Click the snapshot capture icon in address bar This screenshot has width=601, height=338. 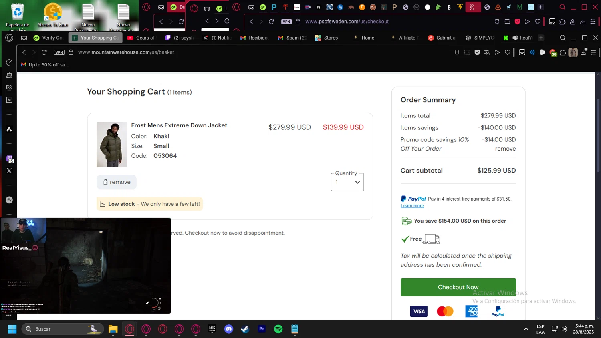[x=467, y=52]
